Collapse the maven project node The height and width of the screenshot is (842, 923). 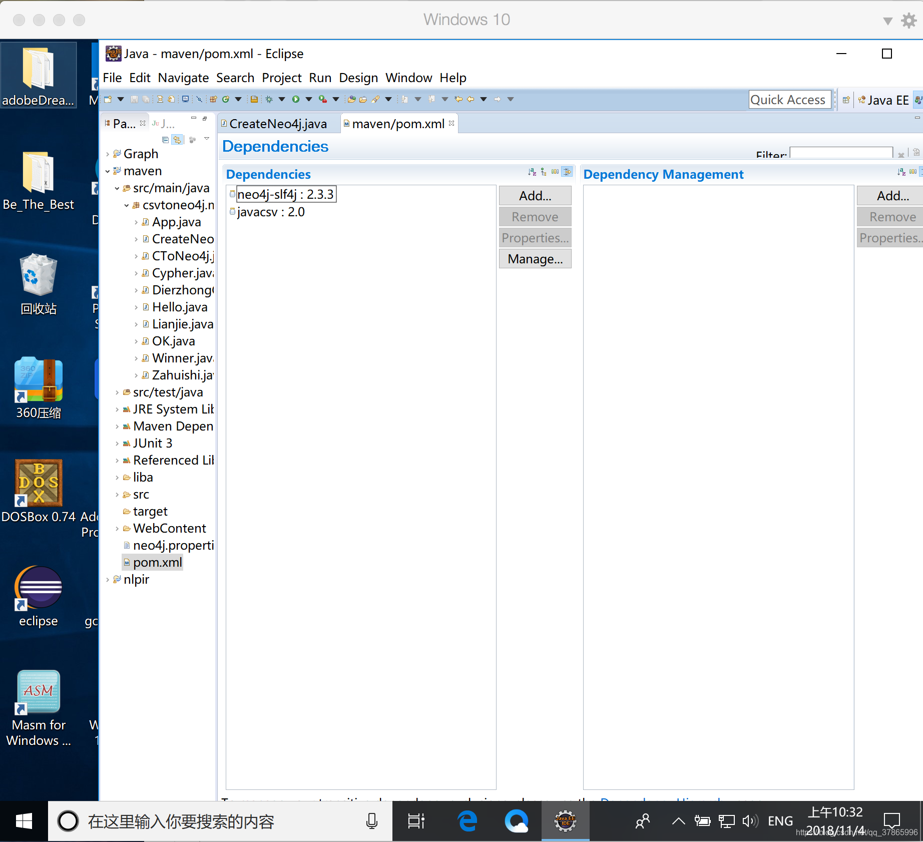pos(108,171)
